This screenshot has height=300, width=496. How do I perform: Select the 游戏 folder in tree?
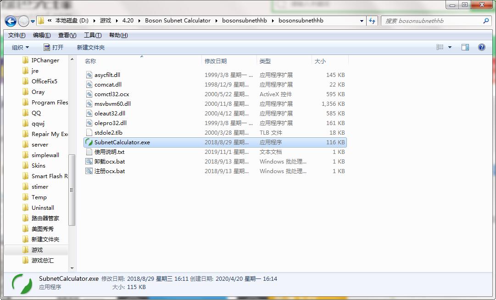pyautogui.click(x=33, y=250)
